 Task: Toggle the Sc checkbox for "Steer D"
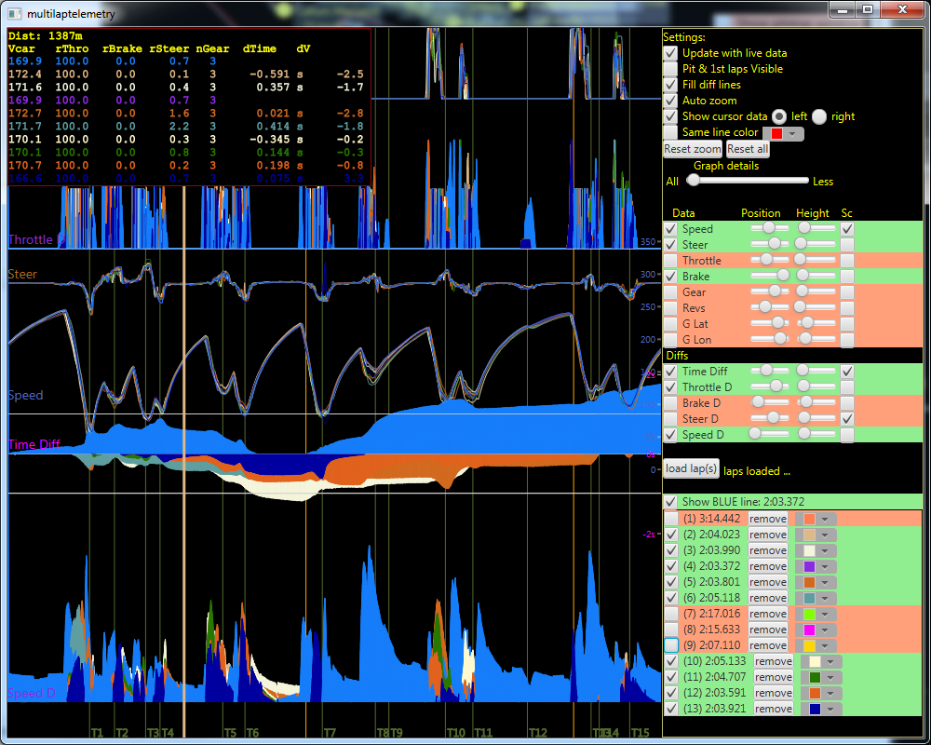(x=846, y=418)
